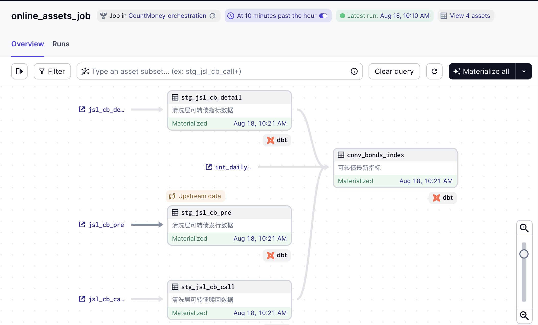The height and width of the screenshot is (325, 538).
Task: Open the Filter options menu
Action: pyautogui.click(x=52, y=71)
